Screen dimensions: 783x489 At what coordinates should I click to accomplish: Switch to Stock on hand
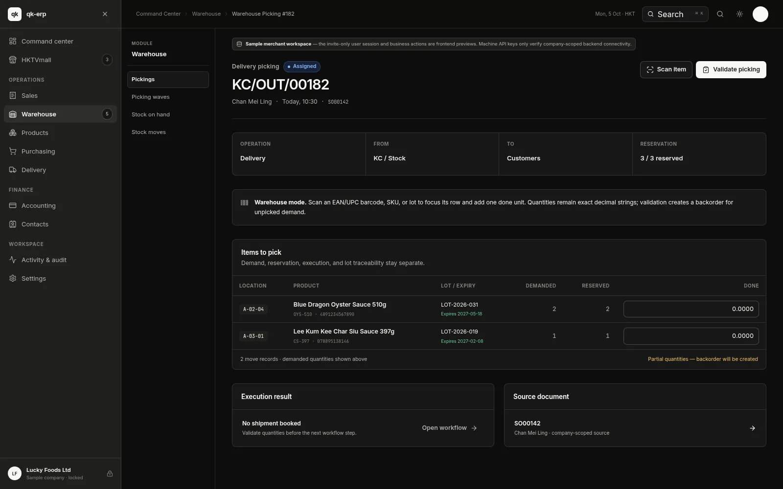click(x=168, y=114)
